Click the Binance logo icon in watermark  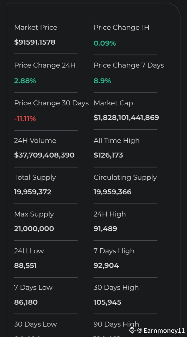(132, 331)
